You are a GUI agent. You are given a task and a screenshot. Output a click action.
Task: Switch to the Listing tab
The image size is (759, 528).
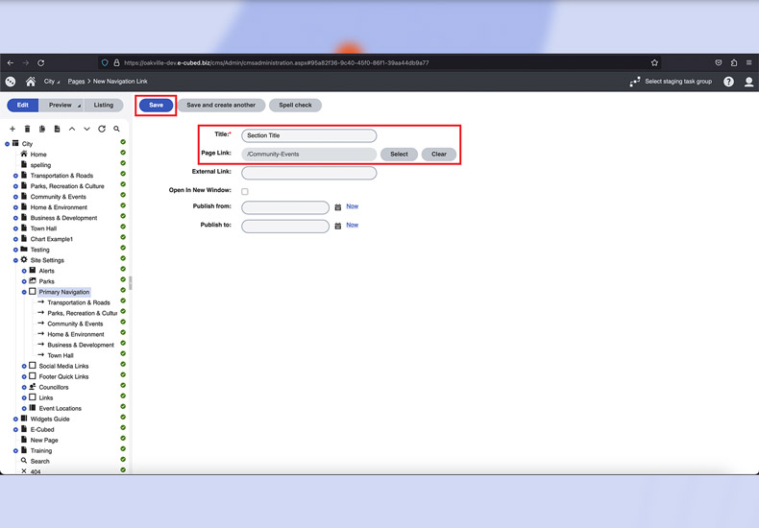(x=104, y=106)
